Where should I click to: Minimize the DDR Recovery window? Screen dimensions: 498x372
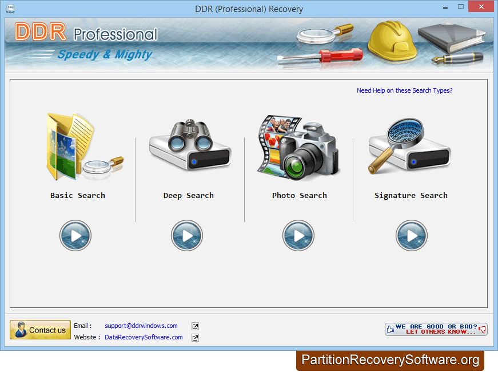(x=445, y=7)
